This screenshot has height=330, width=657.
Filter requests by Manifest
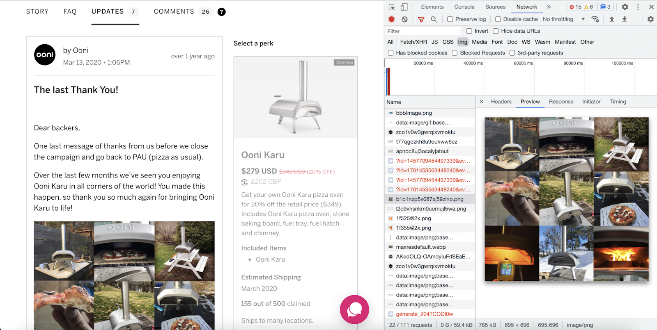click(x=565, y=42)
